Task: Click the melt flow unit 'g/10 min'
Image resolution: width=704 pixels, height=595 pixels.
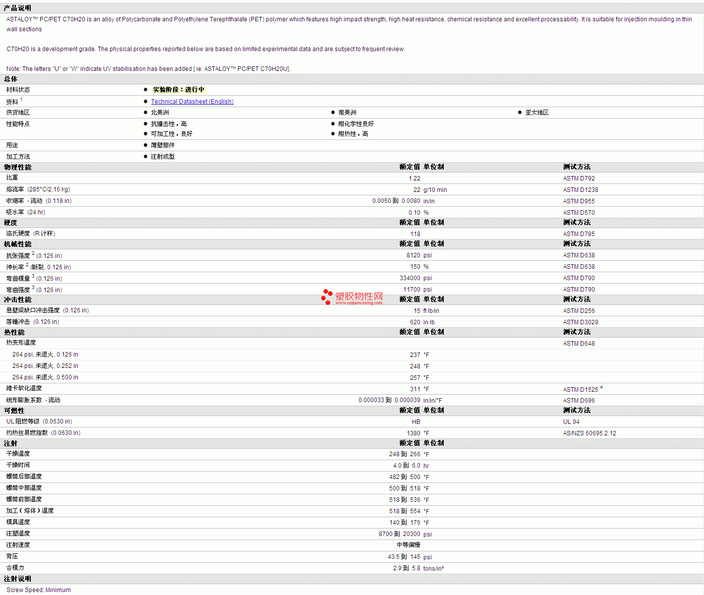Action: pyautogui.click(x=435, y=190)
